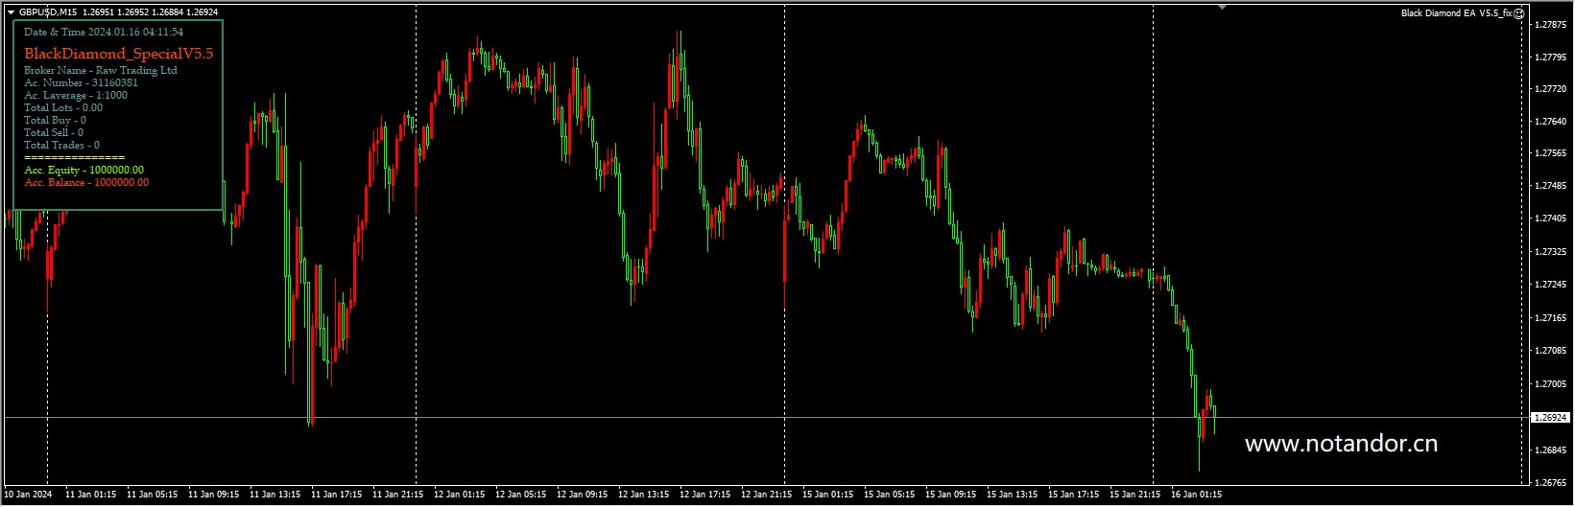Click the Total Sell - 0 line
This screenshot has width=1575, height=507.
pyautogui.click(x=54, y=132)
